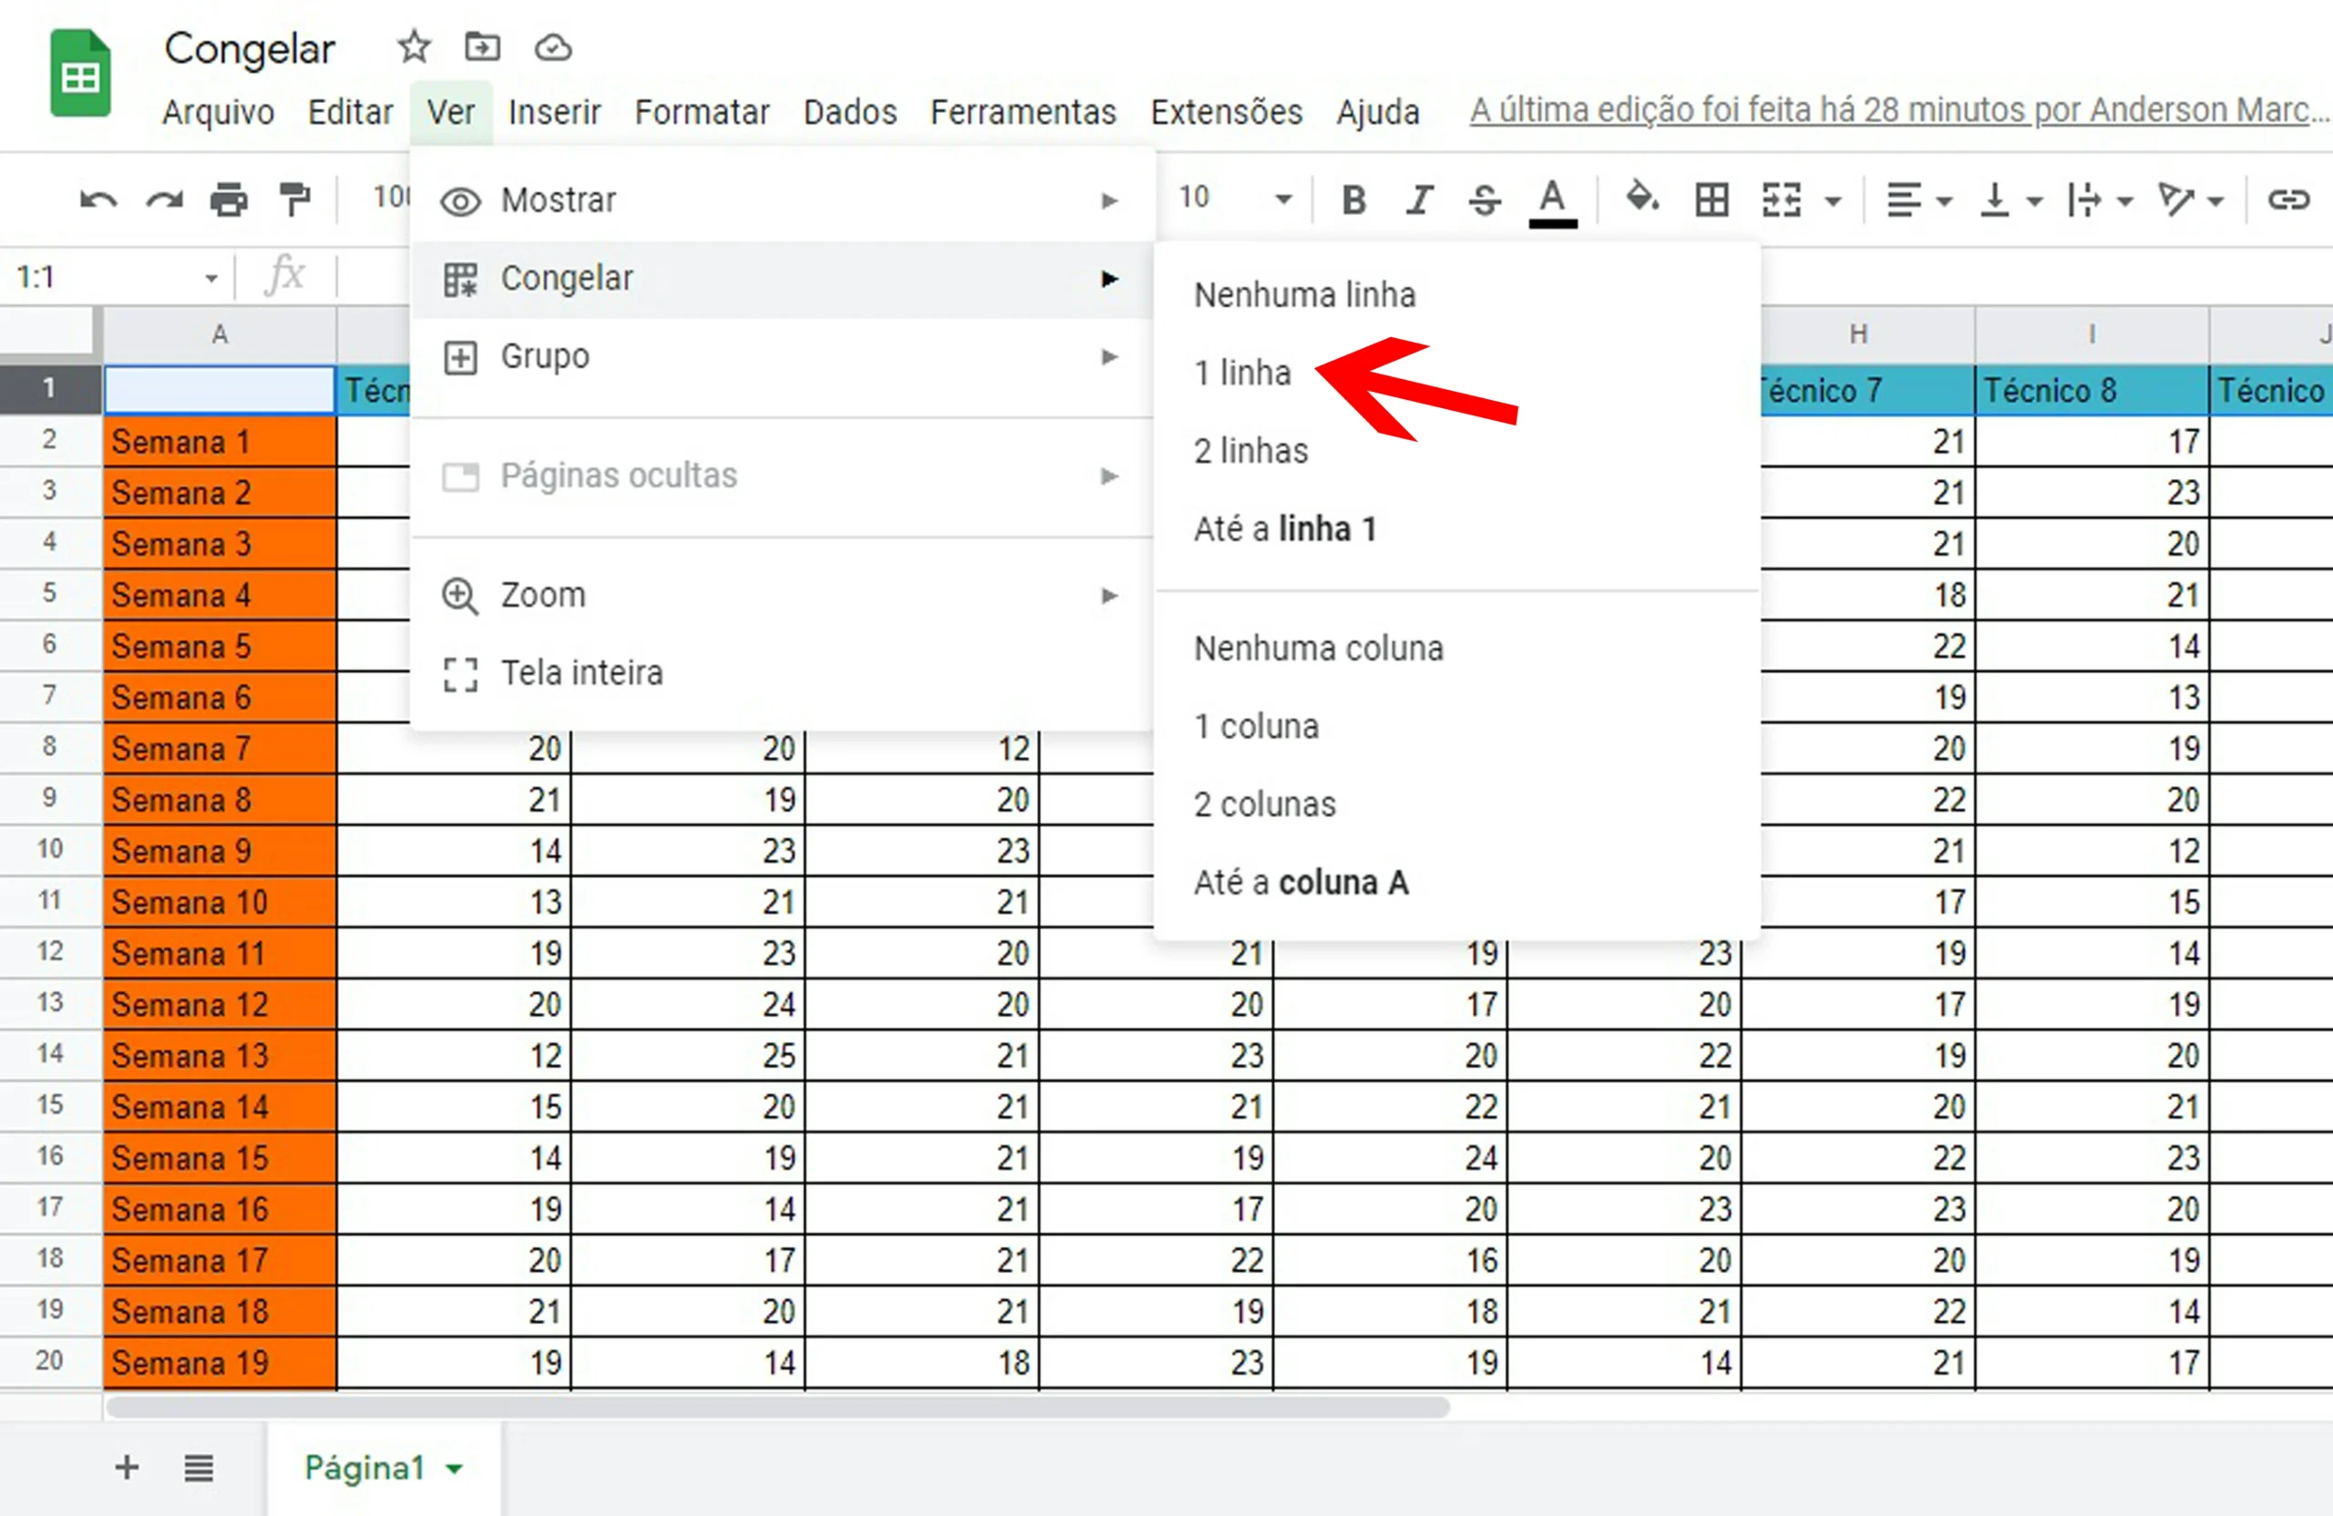
Task: Undo the last action
Action: (98, 200)
